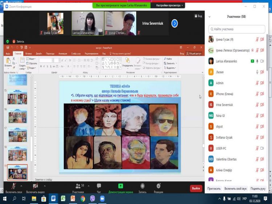Click the green shield encryption icon
This screenshot has width=272, height=204.
pyautogui.click(x=8, y=41)
